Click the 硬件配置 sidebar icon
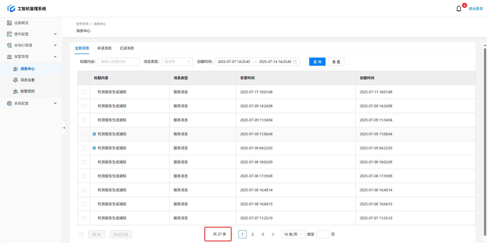This screenshot has width=487, height=243. 9,34
